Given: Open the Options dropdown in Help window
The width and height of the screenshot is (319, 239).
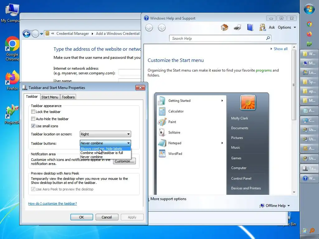Looking at the screenshot, I should tap(287, 27).
